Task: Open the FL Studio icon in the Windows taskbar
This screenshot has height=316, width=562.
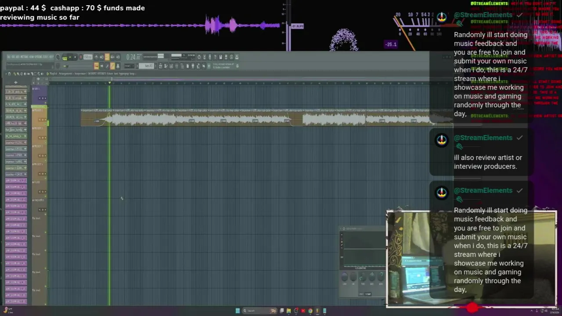Action: pyautogui.click(x=317, y=311)
